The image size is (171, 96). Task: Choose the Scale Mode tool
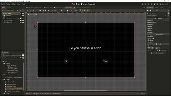[36, 10]
